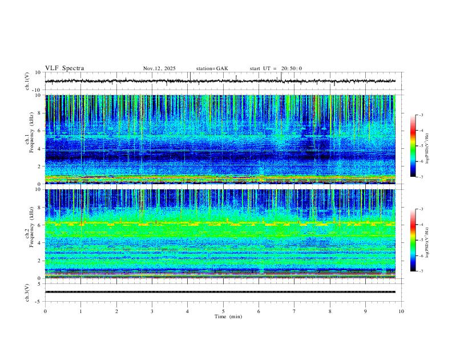Click the 'ch.1(V)' waveform axis label
452x349 pixels.
[x=27, y=81]
